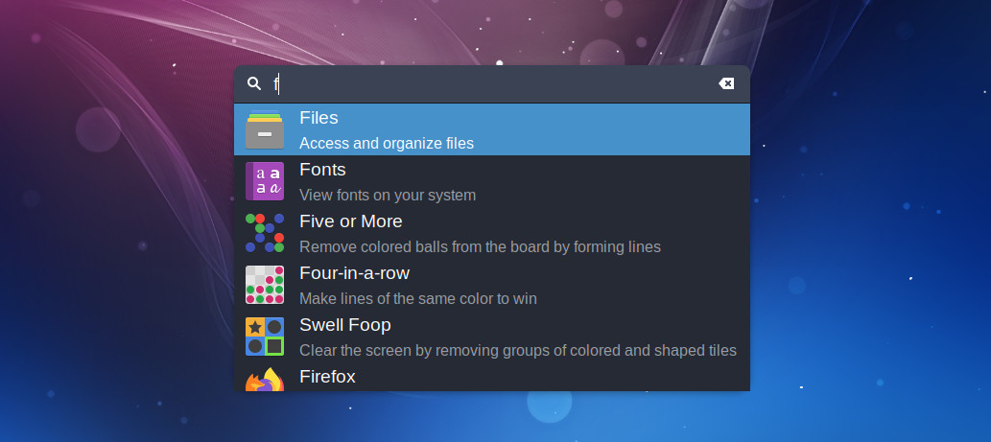
Task: Launch the purple Fonts icon
Action: pos(265,181)
